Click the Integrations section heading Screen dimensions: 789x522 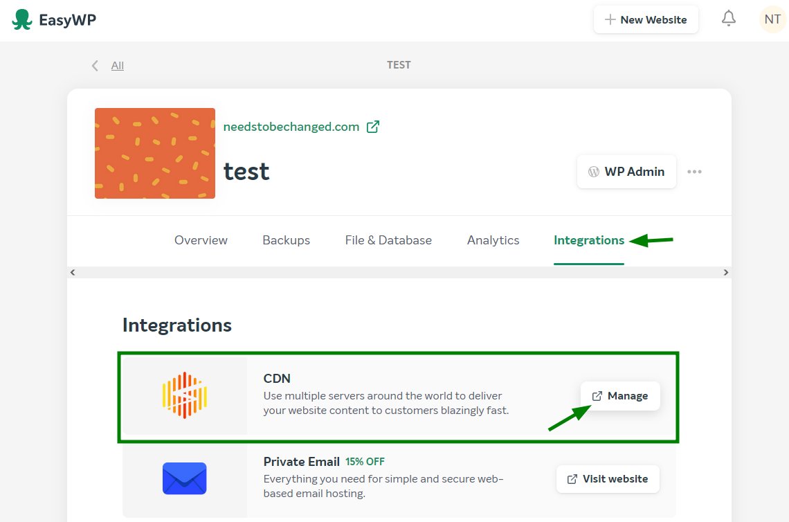pyautogui.click(x=177, y=325)
